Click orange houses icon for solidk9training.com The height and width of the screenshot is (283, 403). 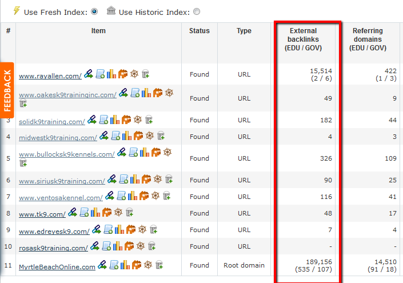tap(126, 119)
